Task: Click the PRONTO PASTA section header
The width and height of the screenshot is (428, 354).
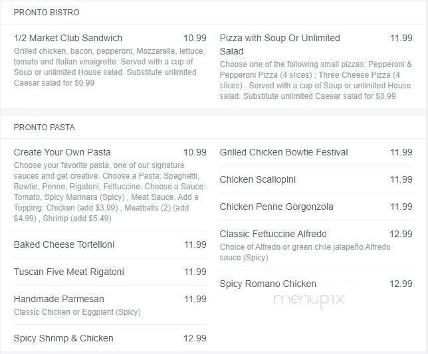Action: click(x=45, y=127)
